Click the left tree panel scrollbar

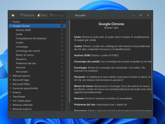point(69,61)
